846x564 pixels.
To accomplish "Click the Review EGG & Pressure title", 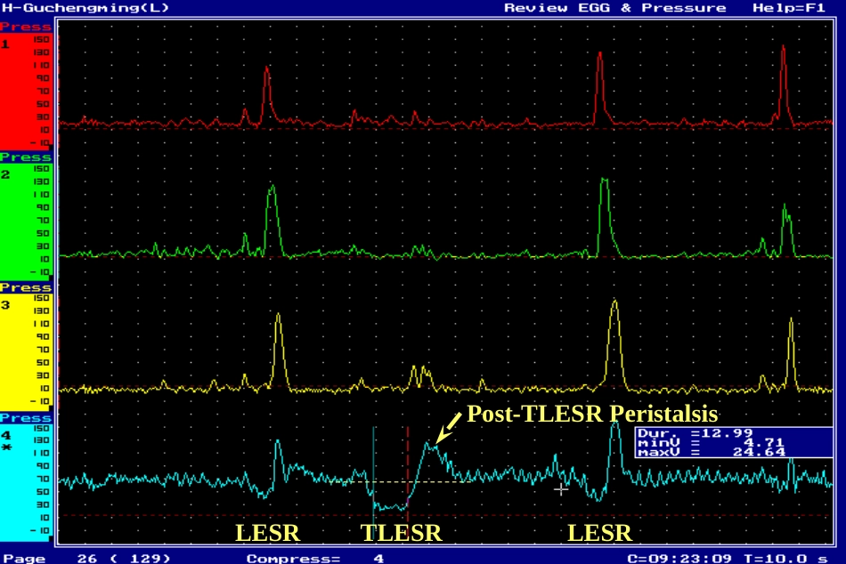I will [615, 7].
